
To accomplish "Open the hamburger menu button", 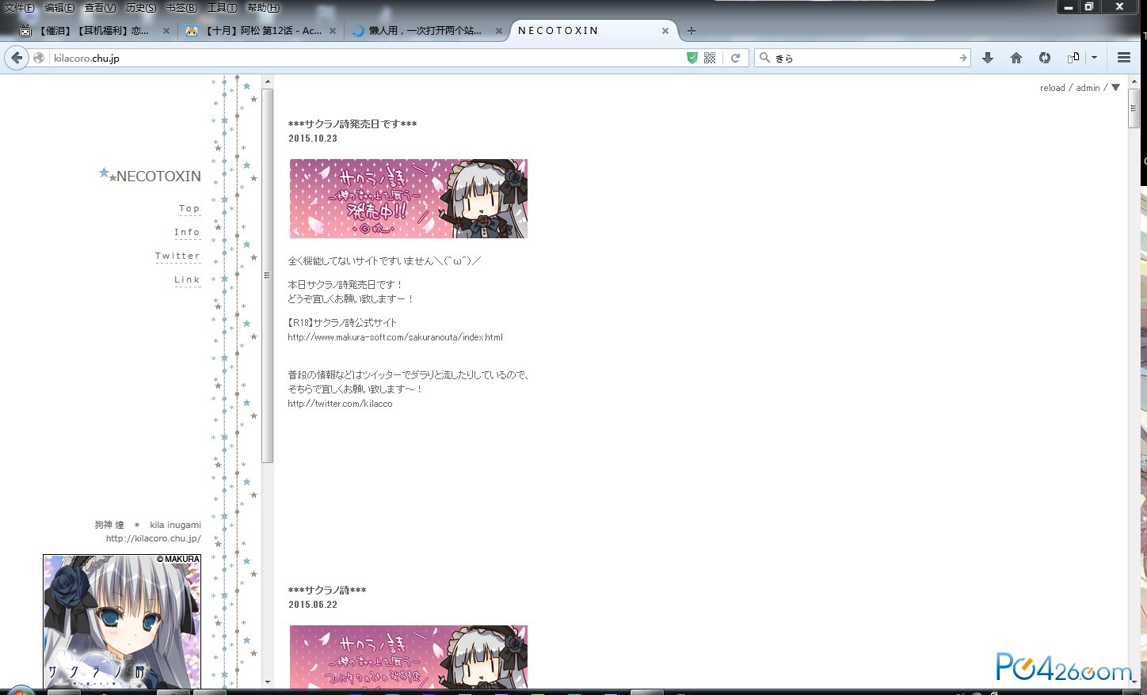I will click(x=1123, y=58).
